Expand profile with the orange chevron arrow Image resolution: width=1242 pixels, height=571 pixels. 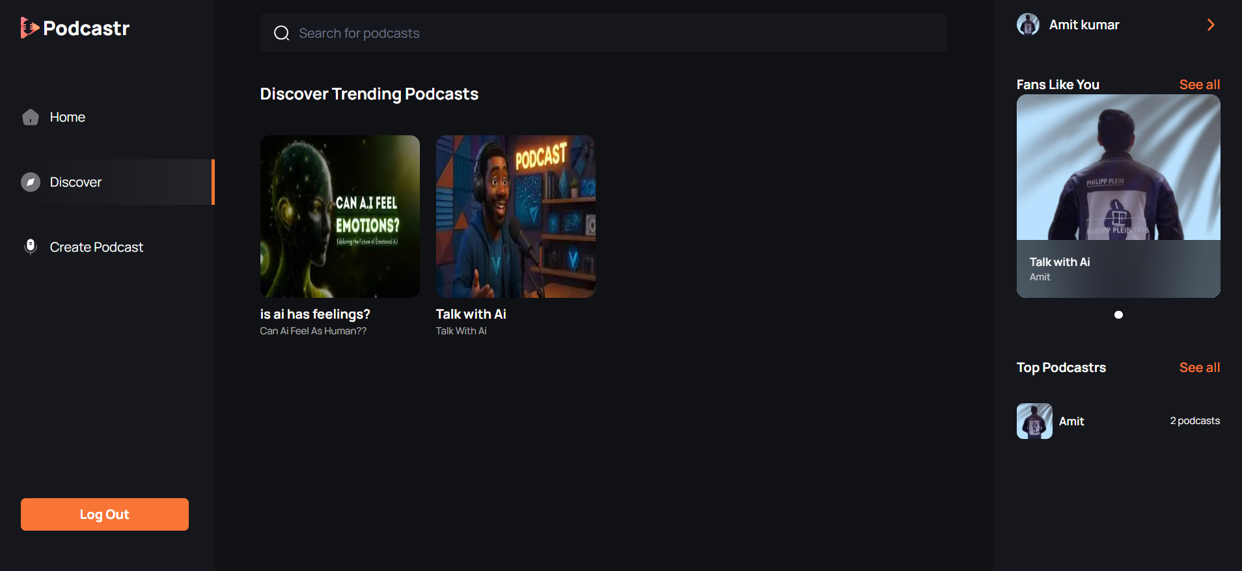(x=1211, y=25)
